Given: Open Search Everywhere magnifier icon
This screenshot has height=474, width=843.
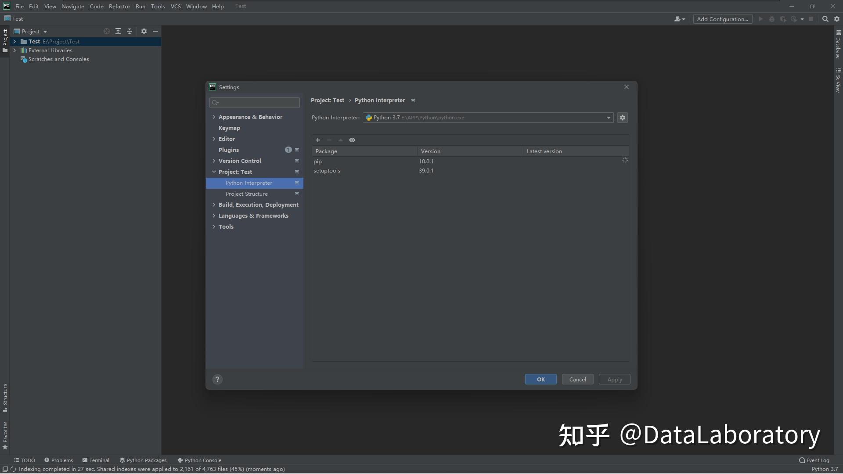Looking at the screenshot, I should pyautogui.click(x=825, y=19).
